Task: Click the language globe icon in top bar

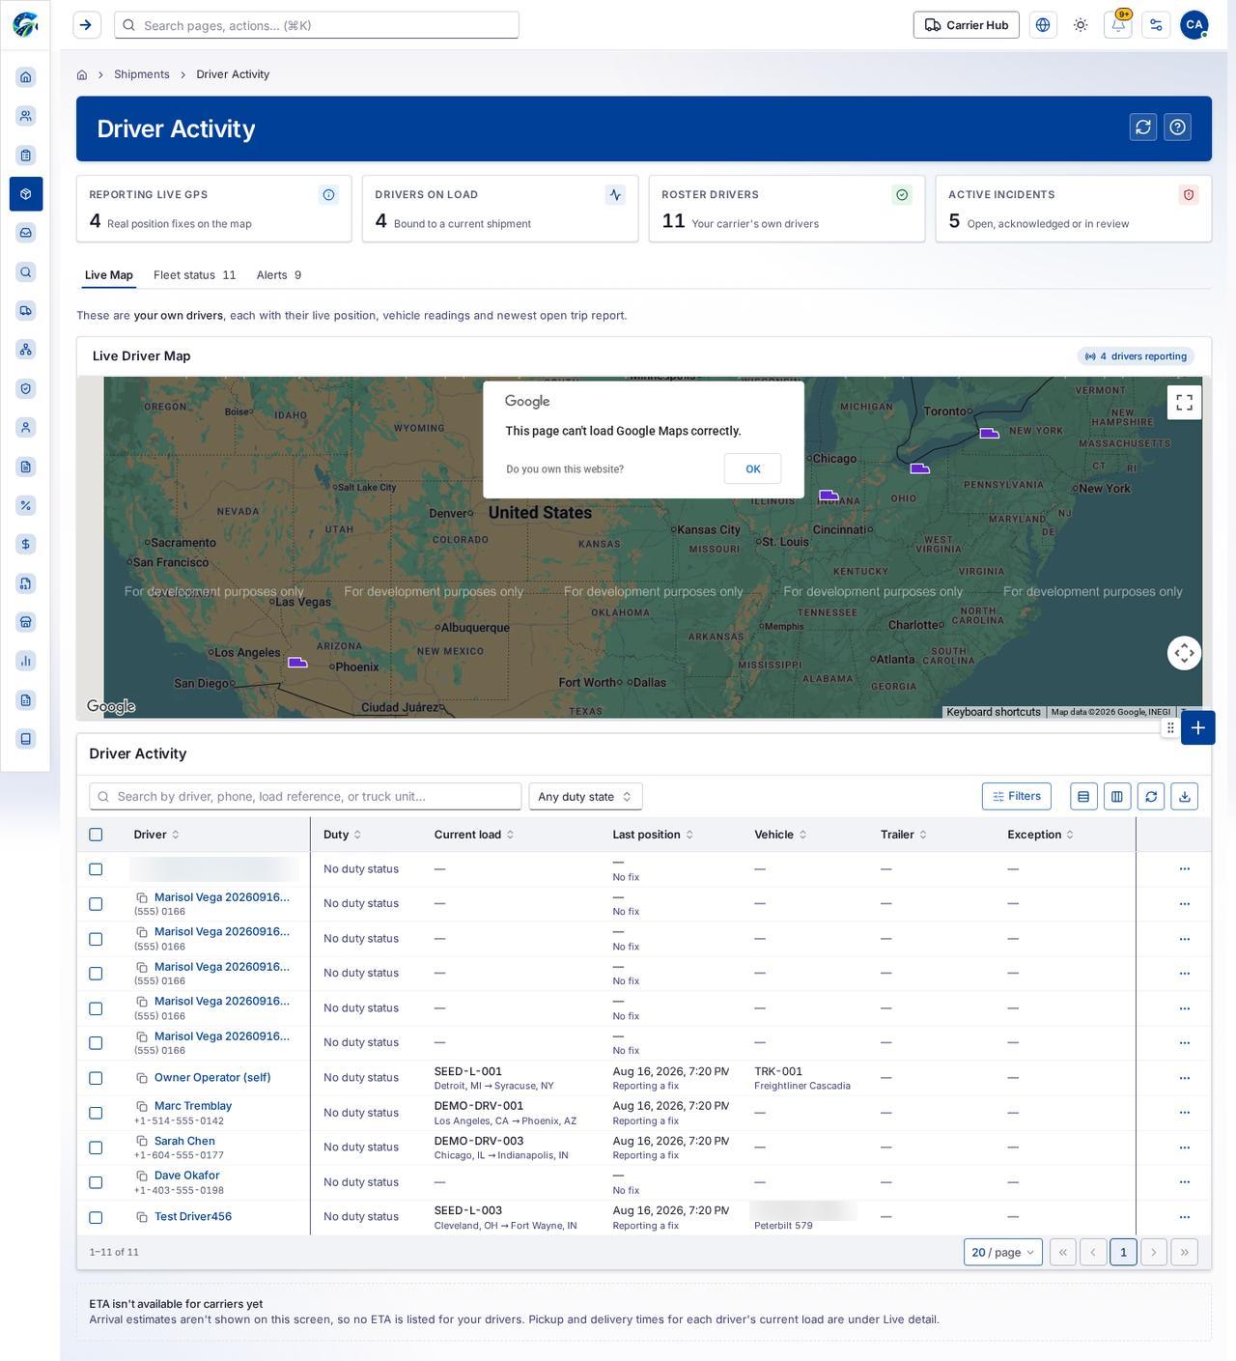Action: 1043,25
